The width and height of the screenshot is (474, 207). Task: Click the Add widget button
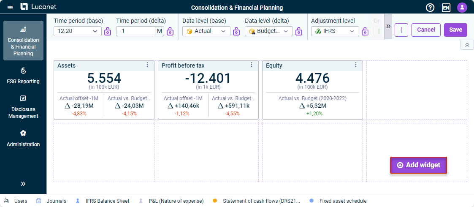point(418,165)
